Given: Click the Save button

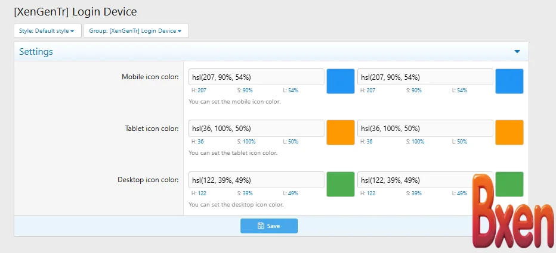Looking at the screenshot, I should tap(268, 226).
